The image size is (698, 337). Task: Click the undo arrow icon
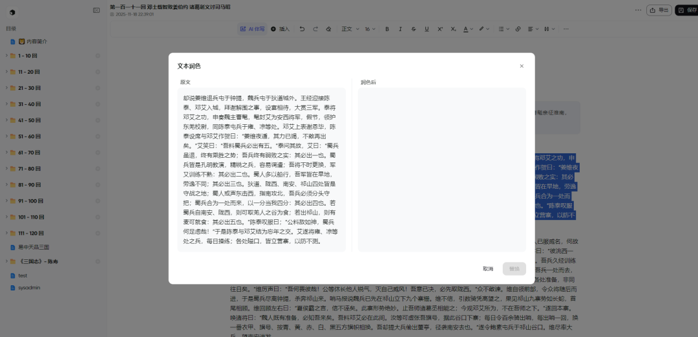pos(302,29)
